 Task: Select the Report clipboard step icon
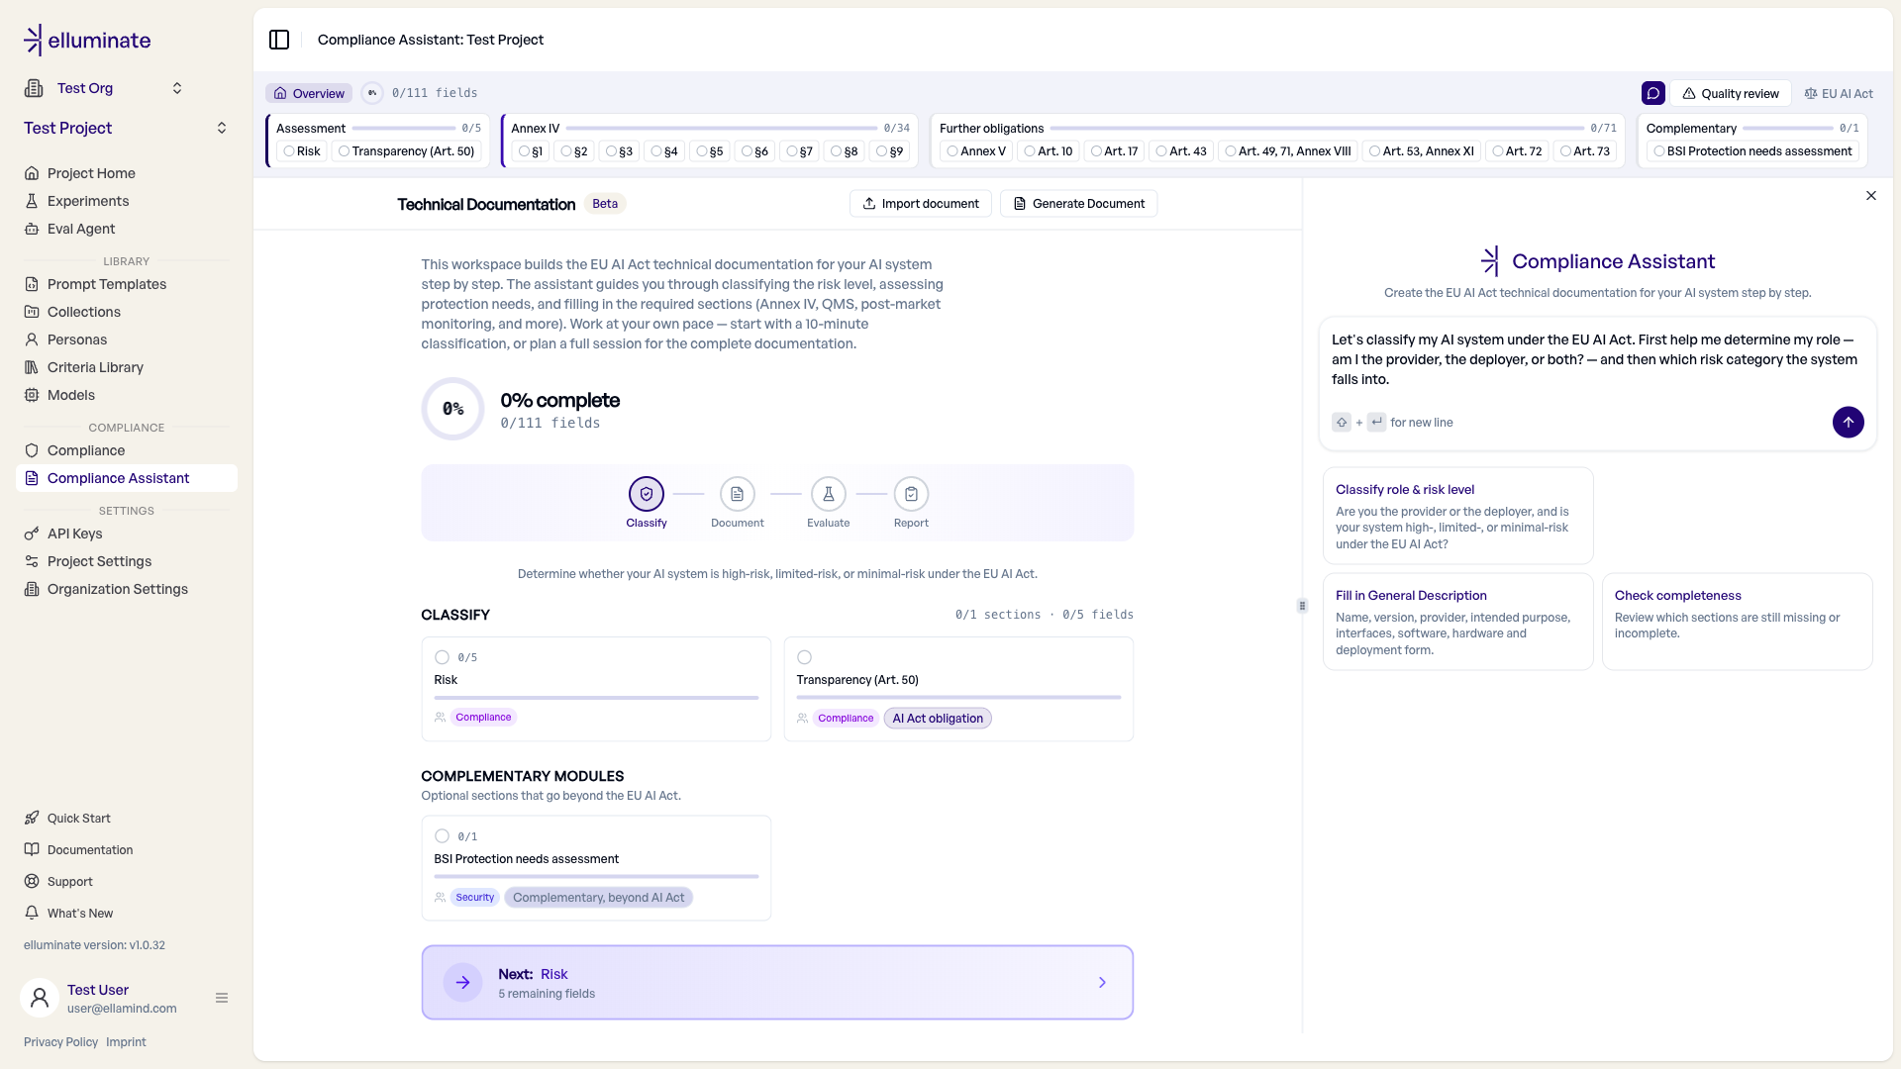(911, 494)
